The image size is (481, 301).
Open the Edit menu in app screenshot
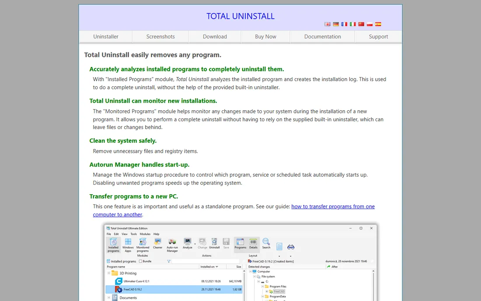[x=116, y=234]
